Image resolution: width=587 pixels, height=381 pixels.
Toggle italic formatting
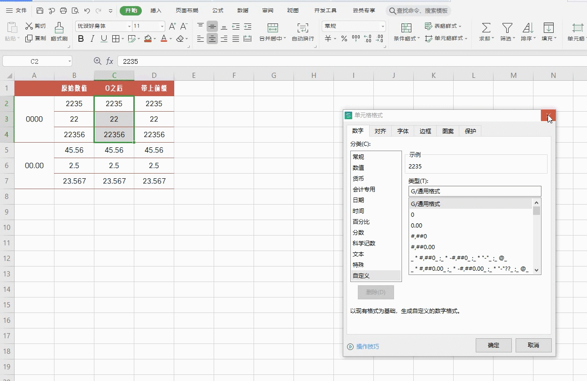tap(91, 39)
